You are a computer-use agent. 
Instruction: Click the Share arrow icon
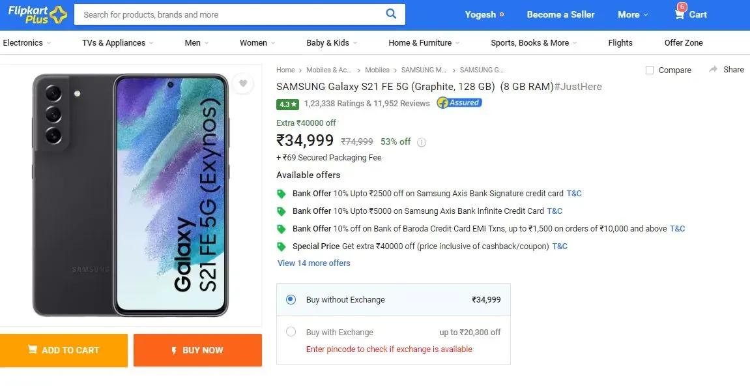point(713,70)
